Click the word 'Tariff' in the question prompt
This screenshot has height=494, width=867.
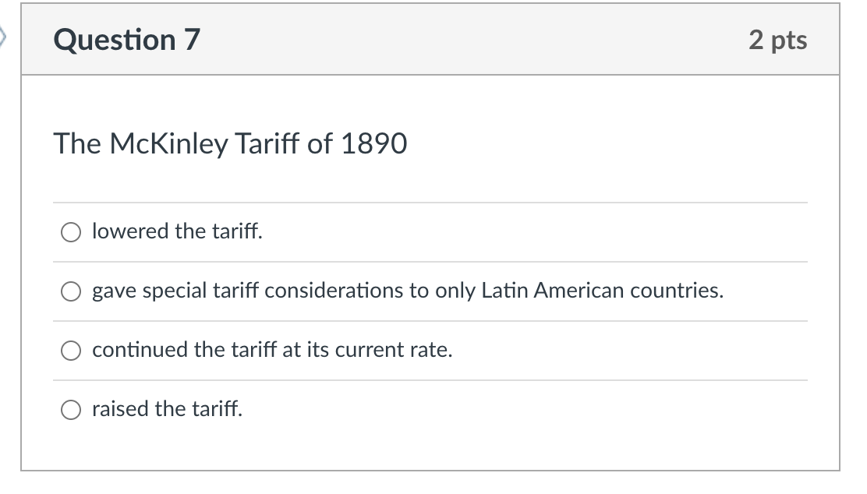click(x=267, y=143)
